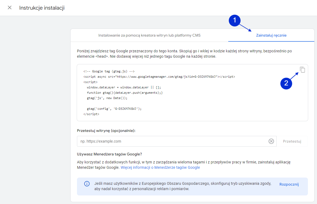Click the script async src line
The width and height of the screenshot is (317, 204).
(159, 77)
